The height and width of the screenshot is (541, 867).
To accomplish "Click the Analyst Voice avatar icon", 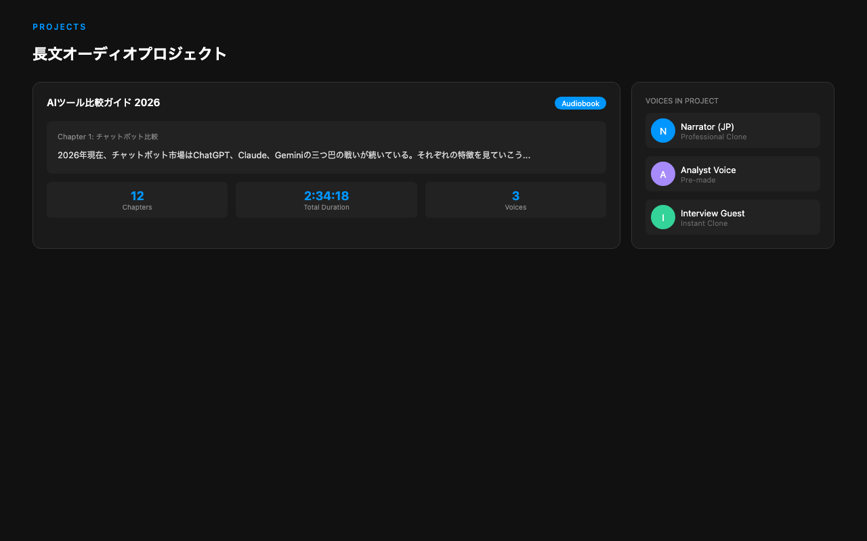I will click(x=662, y=174).
